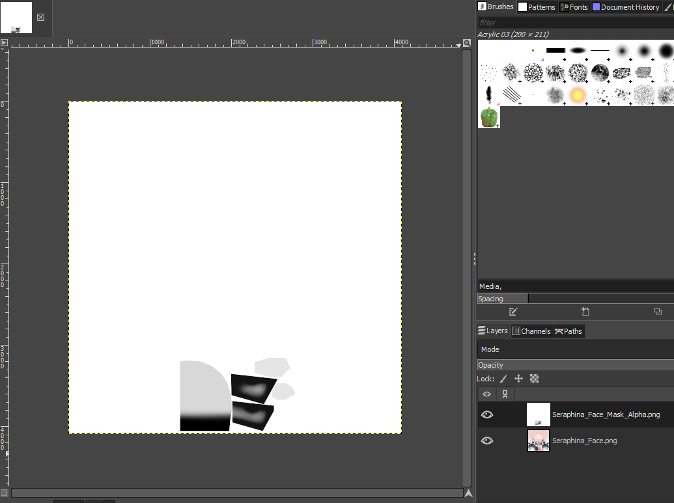Switch to the Channels tab
Screen dimensions: 674x503
(531, 331)
